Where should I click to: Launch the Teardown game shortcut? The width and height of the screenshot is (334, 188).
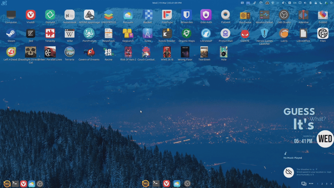pyautogui.click(x=204, y=52)
